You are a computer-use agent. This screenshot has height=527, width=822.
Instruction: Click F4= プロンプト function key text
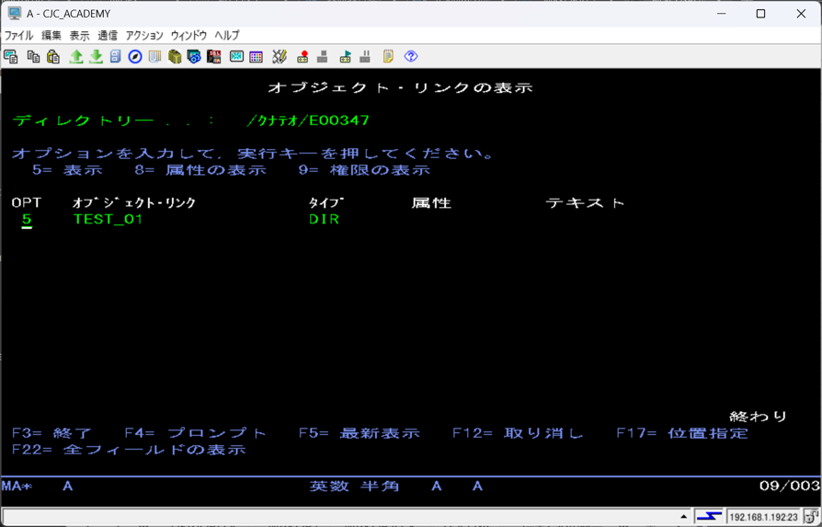(x=196, y=434)
